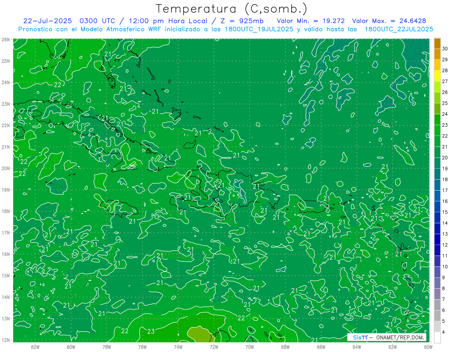Click the "24N" latitude label
The height and width of the screenshot is (352, 455).
pos(5,82)
